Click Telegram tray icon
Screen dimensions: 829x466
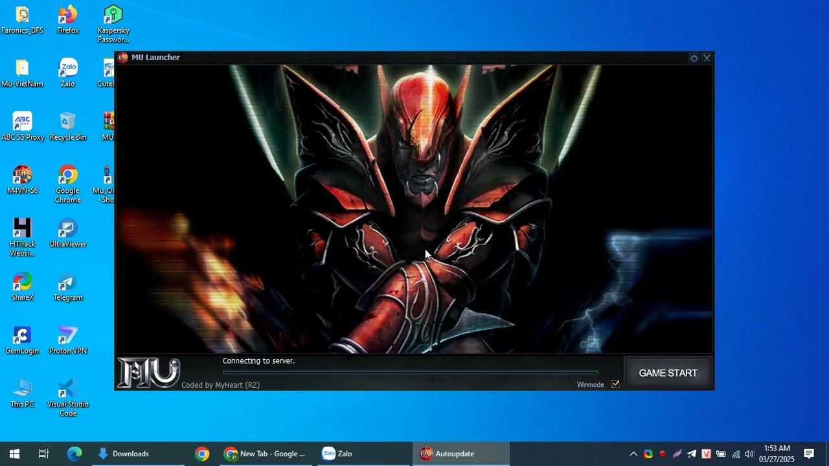click(x=692, y=454)
